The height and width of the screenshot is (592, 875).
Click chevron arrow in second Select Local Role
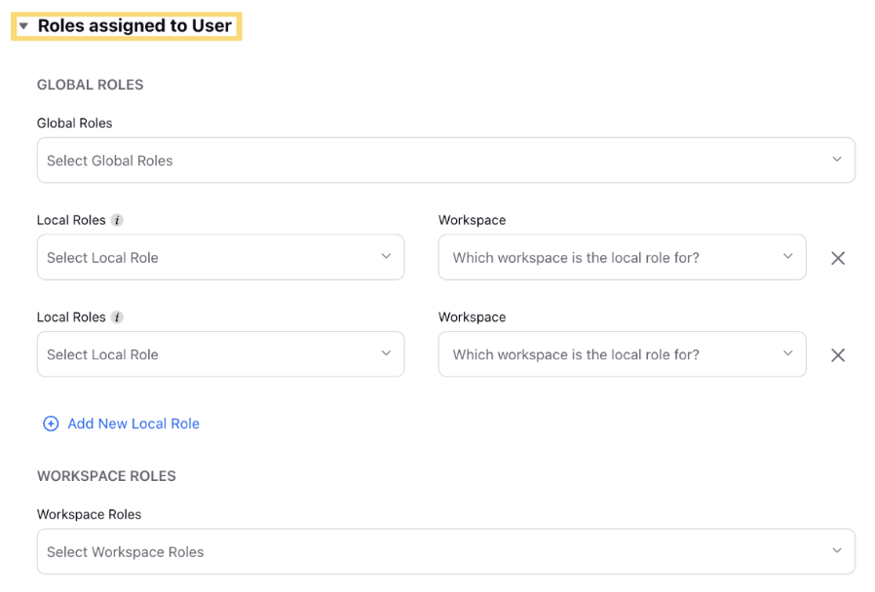click(386, 354)
